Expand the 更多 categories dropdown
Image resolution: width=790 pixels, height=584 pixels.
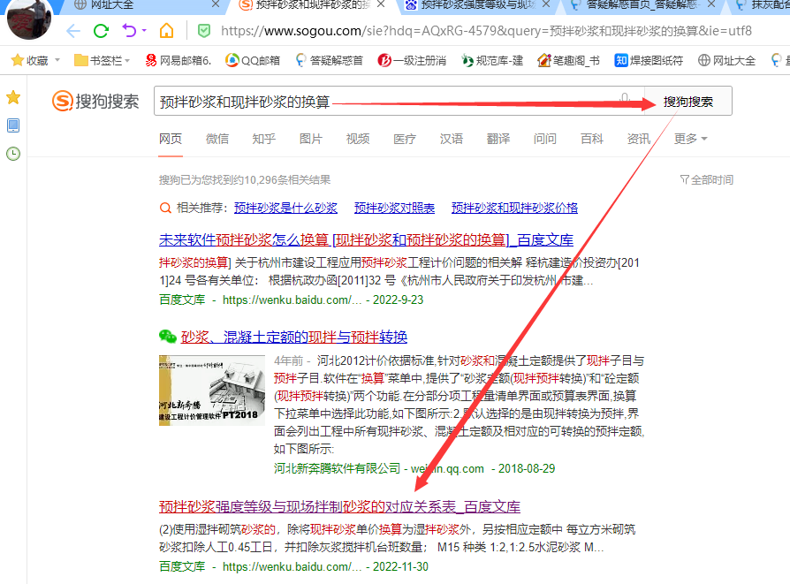[x=691, y=139]
